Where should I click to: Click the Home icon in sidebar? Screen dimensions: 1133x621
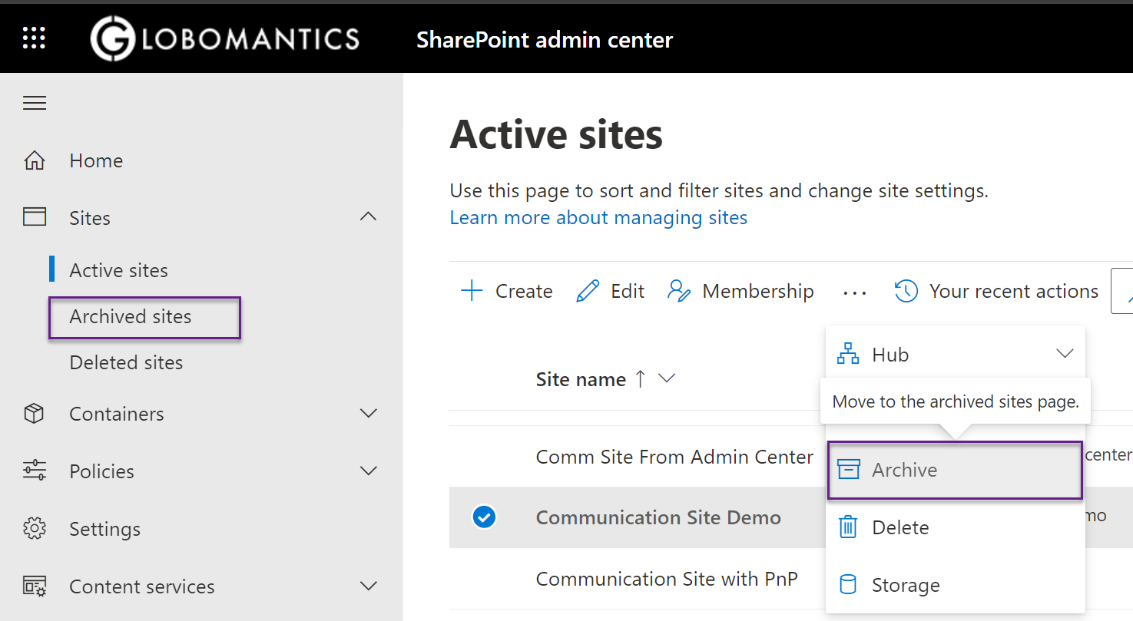pos(35,160)
